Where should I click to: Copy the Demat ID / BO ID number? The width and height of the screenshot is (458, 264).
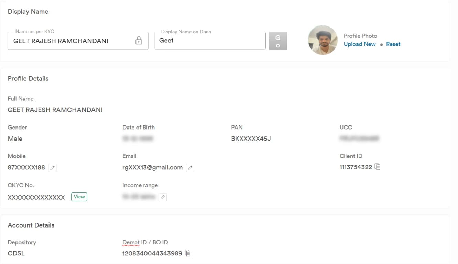188,253
